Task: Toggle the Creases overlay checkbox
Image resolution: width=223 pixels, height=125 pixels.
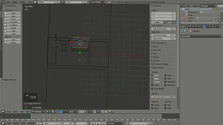Action: 152,82
